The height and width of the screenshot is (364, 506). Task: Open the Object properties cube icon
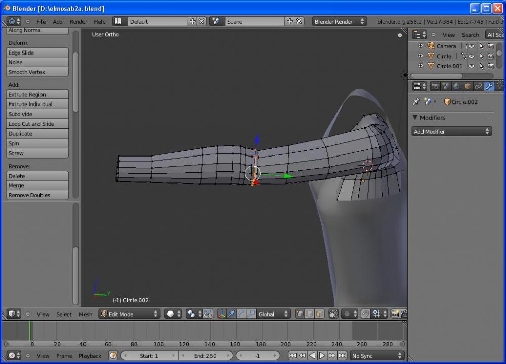pos(468,86)
